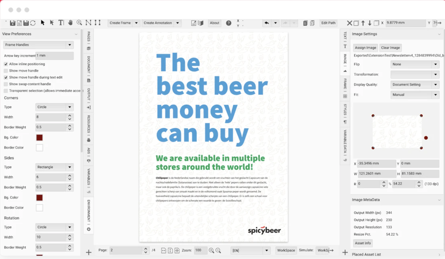Open the RESOURCES side tab
Screen dimensions: 445x259
point(89,128)
